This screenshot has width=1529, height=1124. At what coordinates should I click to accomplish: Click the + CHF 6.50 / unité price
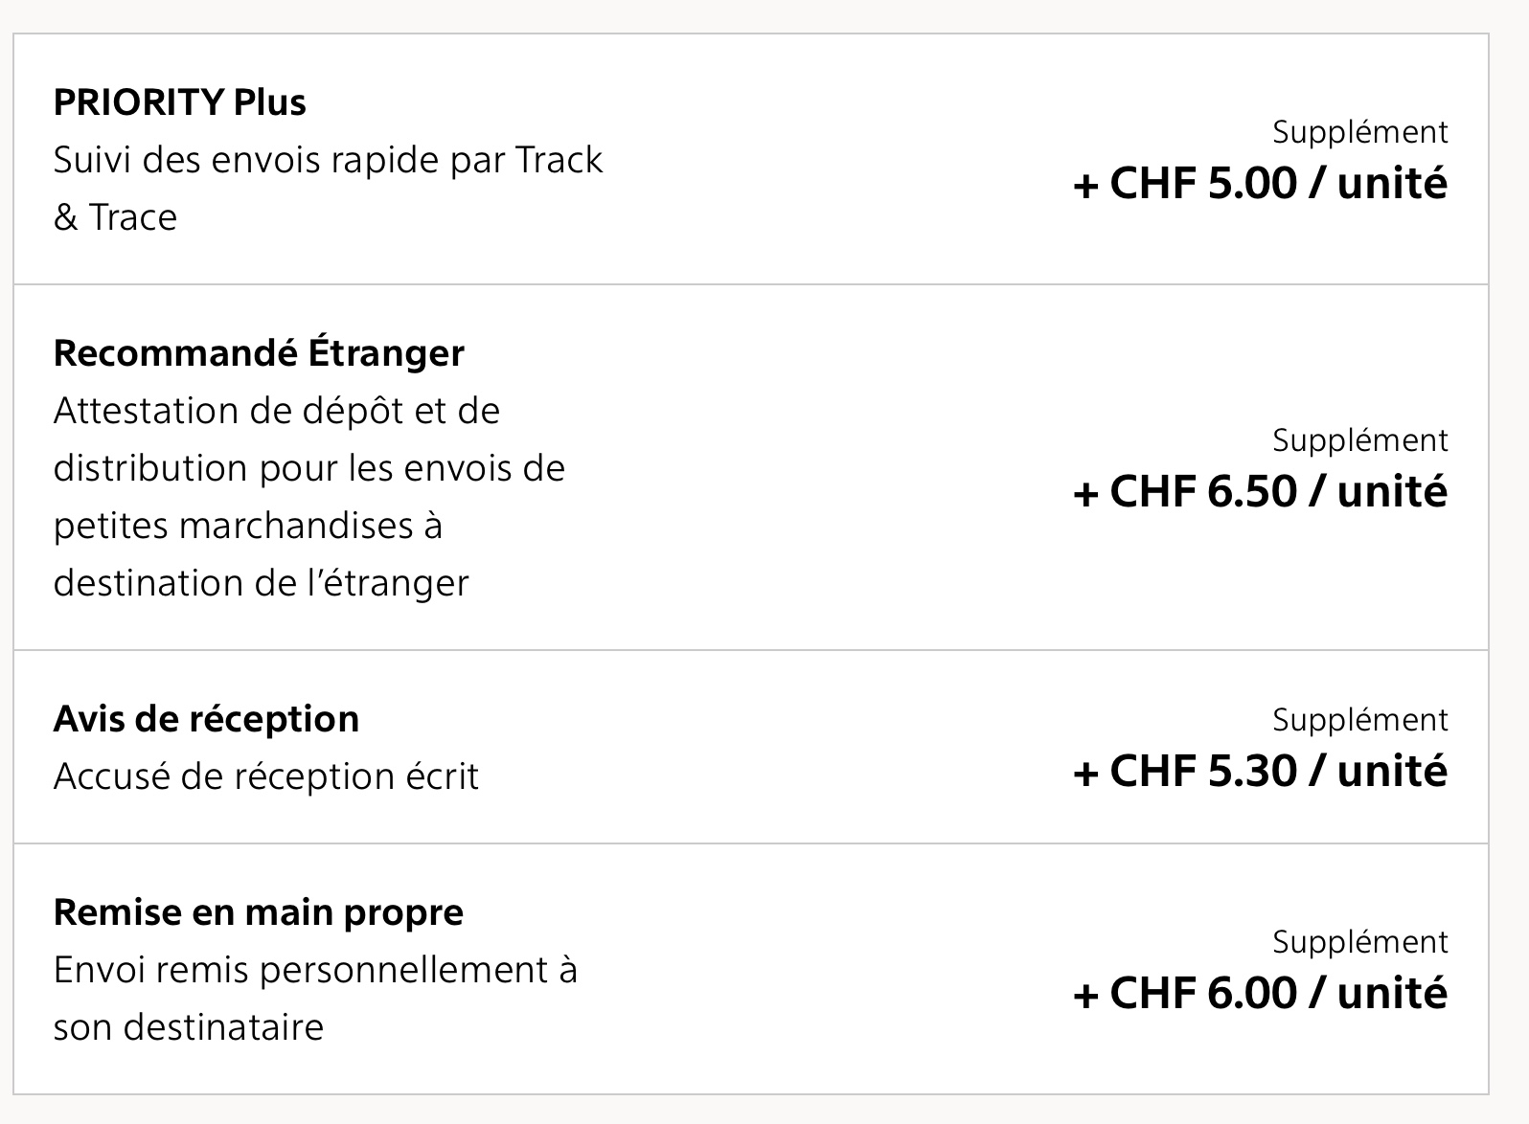point(1260,491)
